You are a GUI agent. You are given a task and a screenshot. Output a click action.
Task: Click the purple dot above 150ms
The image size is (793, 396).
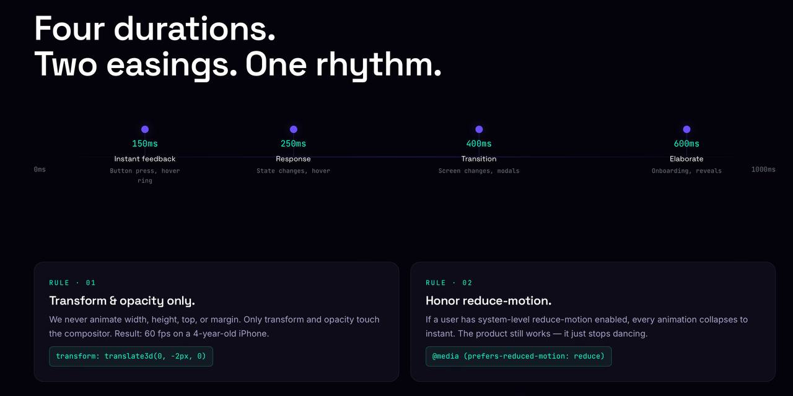coord(145,129)
